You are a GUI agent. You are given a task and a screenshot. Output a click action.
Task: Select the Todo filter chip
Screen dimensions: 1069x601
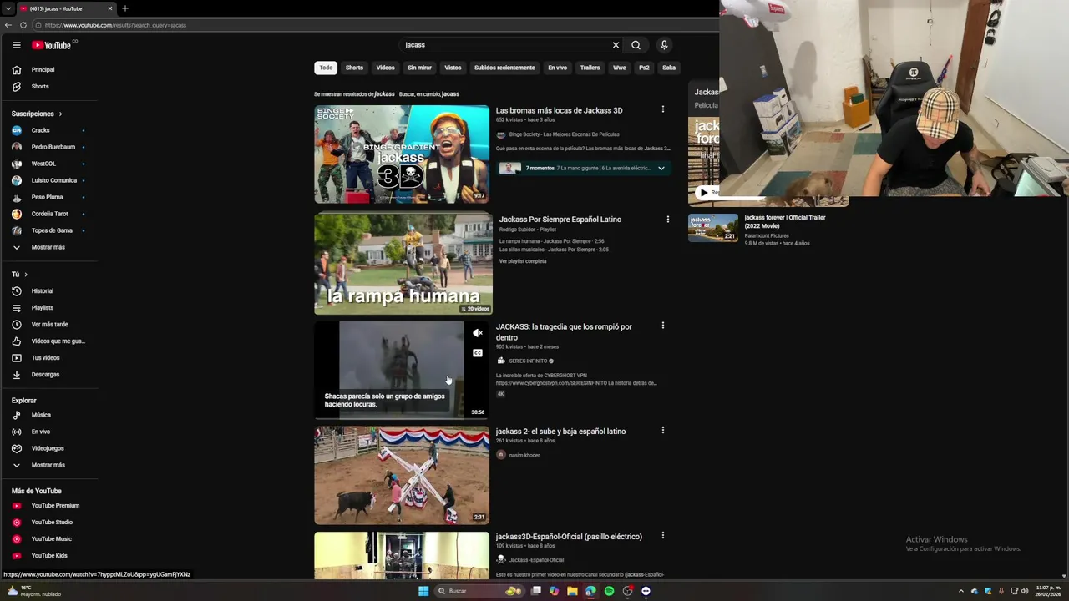point(326,68)
